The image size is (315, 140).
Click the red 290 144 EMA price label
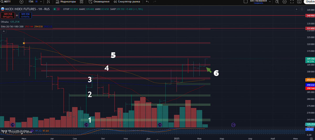[x=310, y=89]
